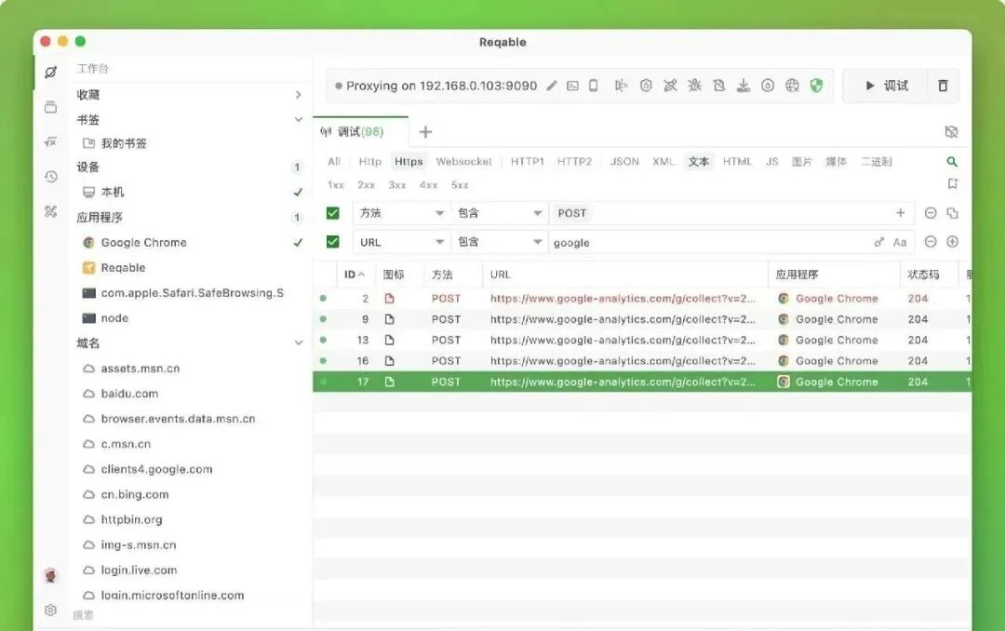Click the hexagon lock icon in toolbar
This screenshot has width=1005, height=631.
[x=646, y=86]
